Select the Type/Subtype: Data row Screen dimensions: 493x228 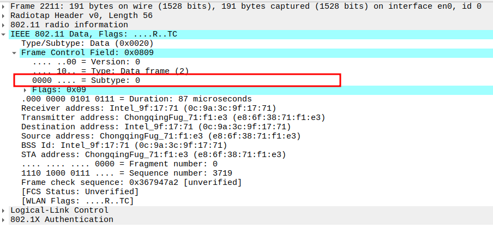click(x=87, y=44)
